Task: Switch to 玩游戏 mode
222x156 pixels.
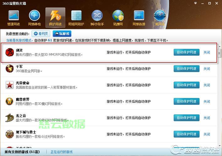Action: pyautogui.click(x=62, y=34)
